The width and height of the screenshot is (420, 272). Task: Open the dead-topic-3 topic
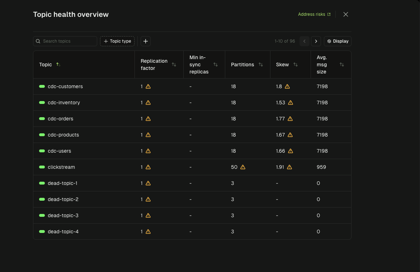[63, 215]
